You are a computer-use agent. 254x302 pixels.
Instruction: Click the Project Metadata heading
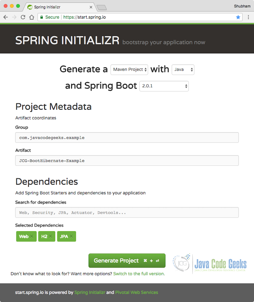[54, 107]
